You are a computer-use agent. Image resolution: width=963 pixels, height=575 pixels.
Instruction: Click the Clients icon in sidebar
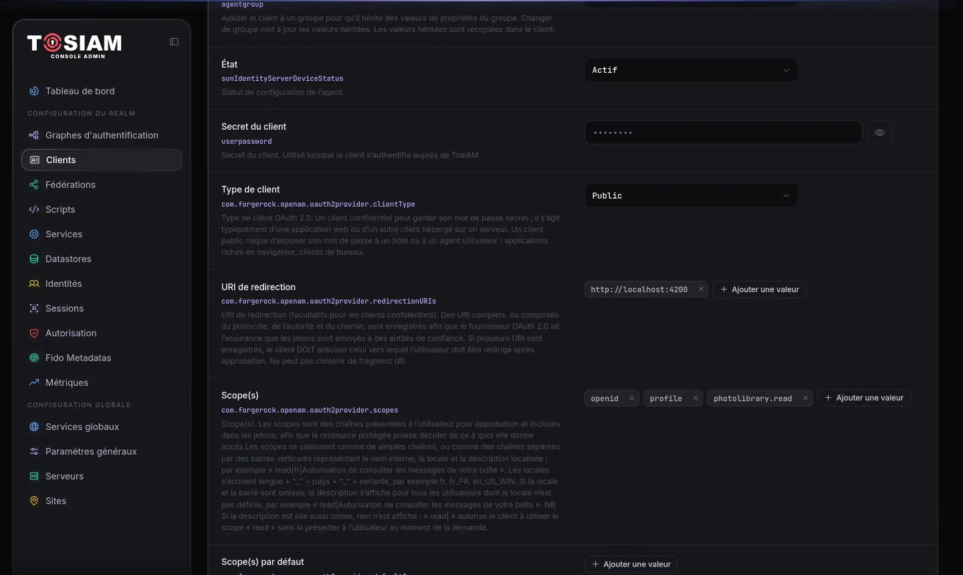tap(35, 160)
